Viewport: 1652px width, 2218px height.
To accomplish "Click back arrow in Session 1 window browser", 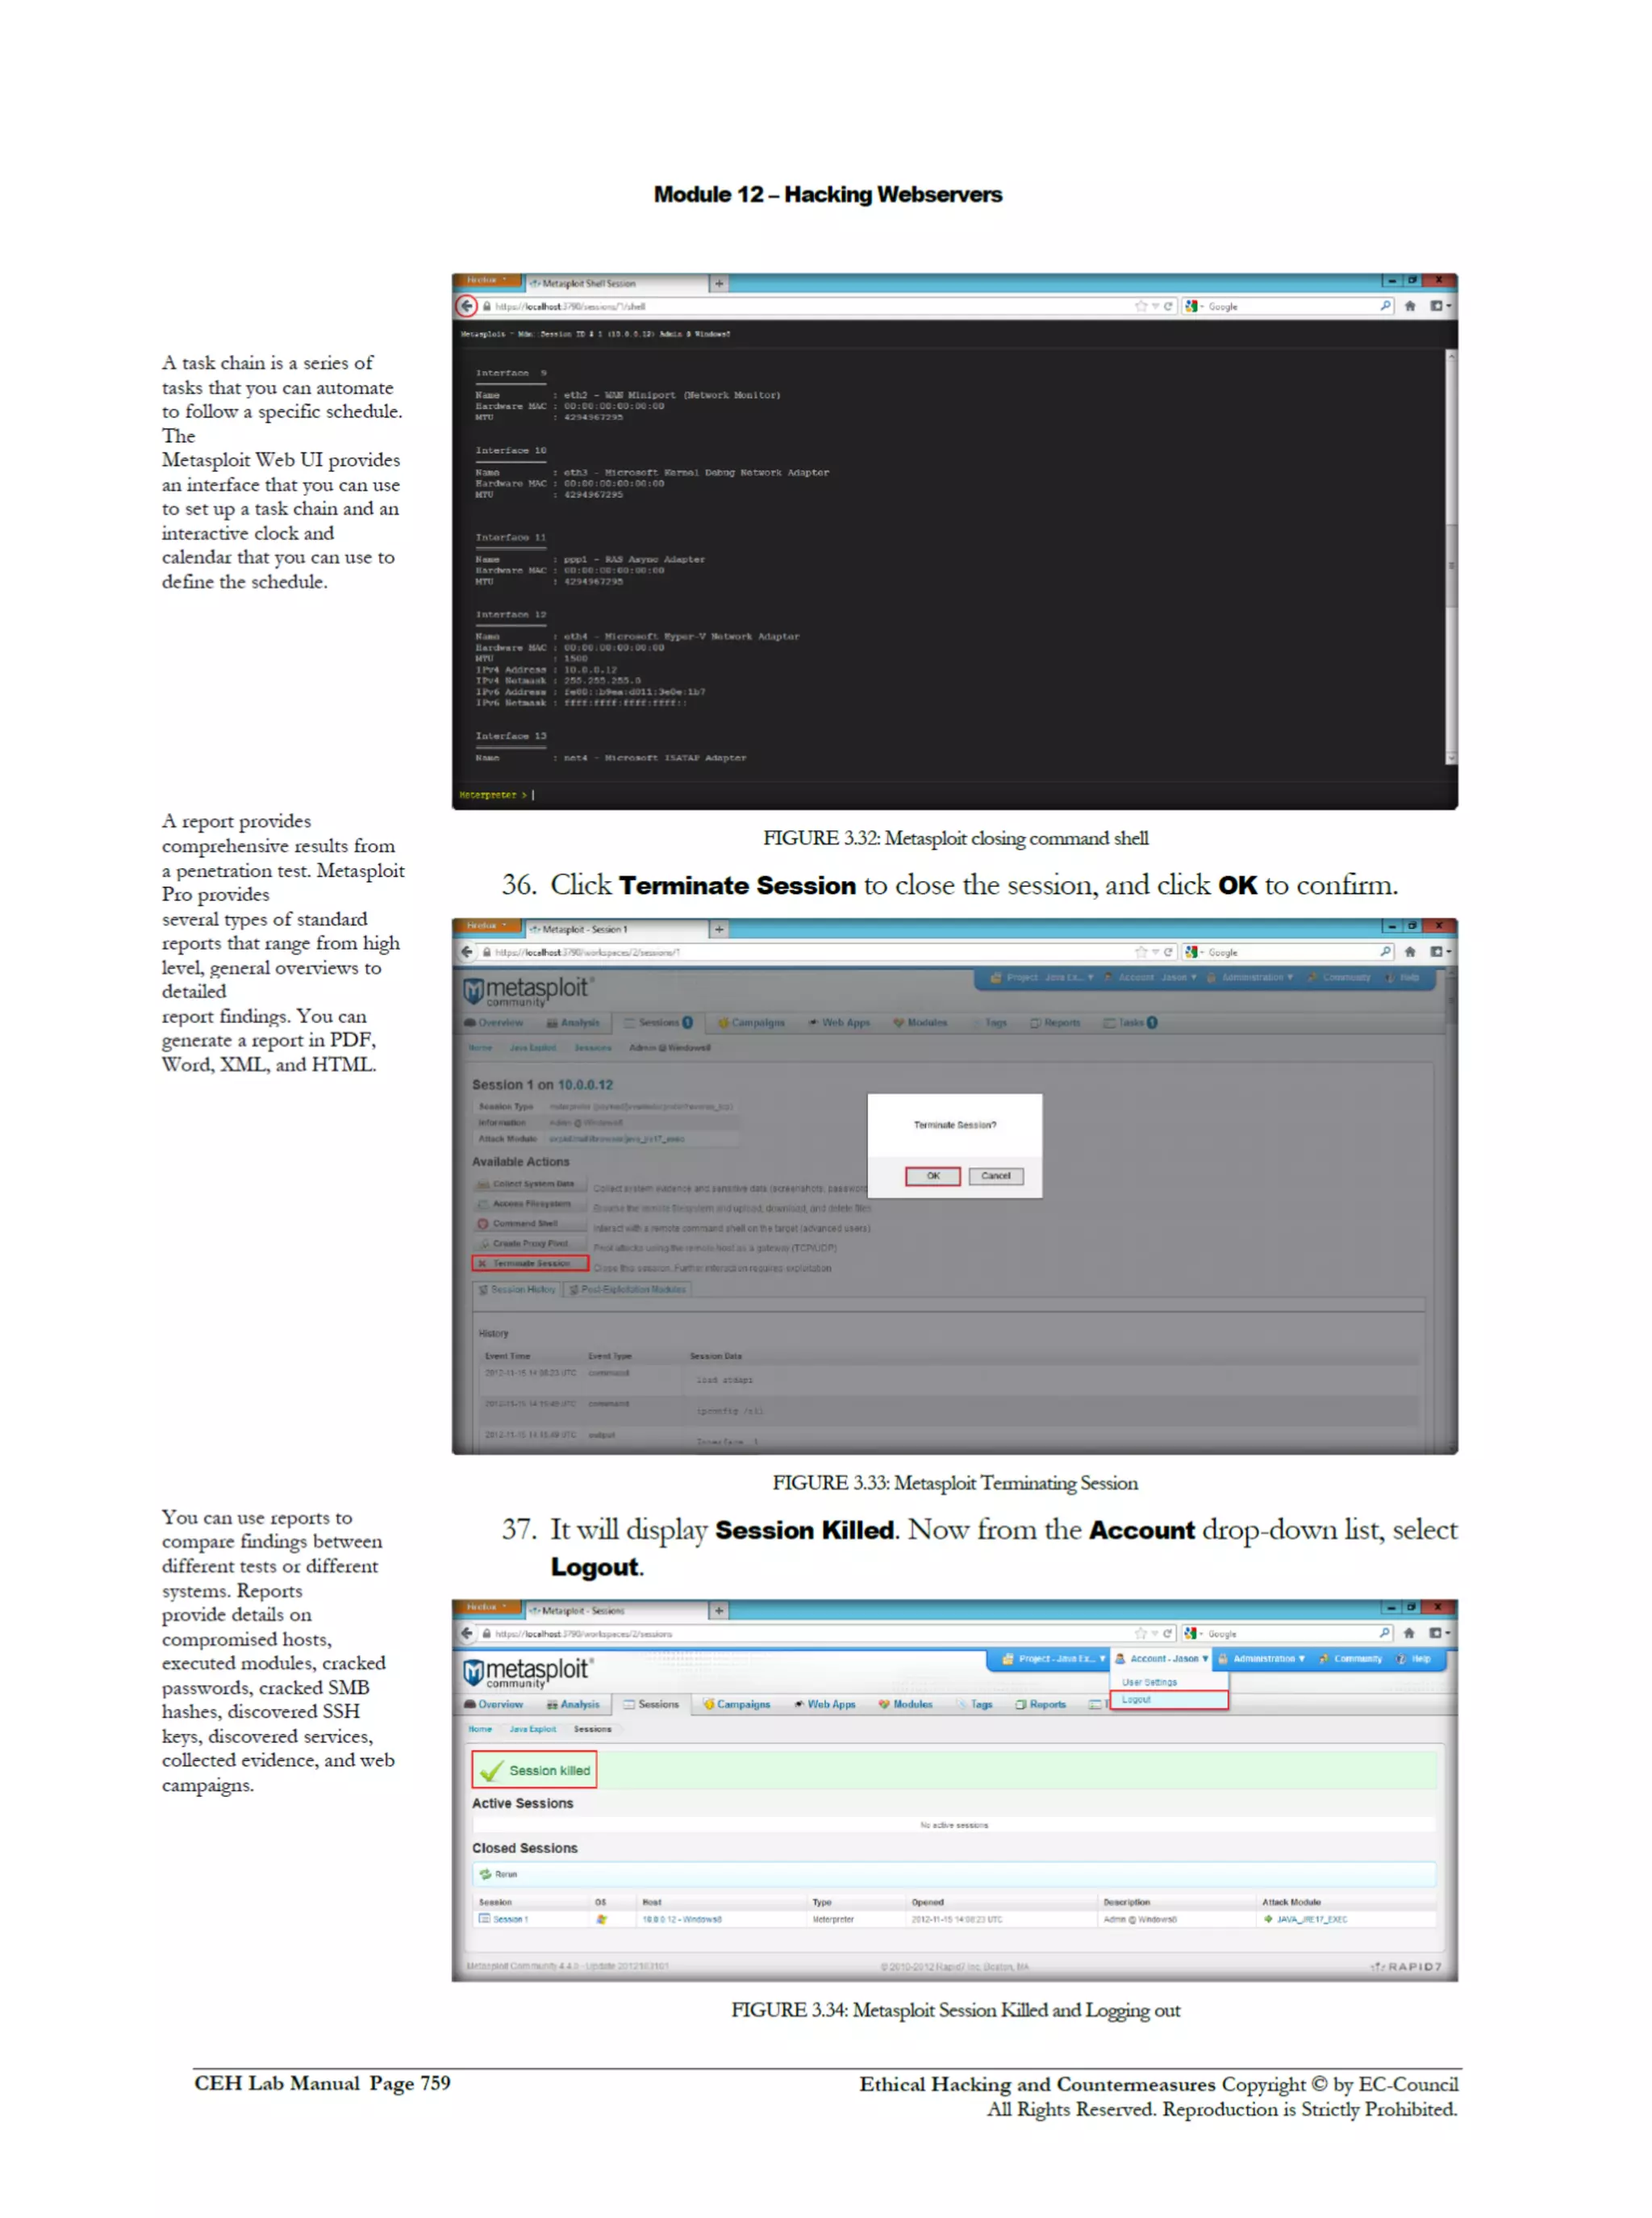I will coord(467,952).
